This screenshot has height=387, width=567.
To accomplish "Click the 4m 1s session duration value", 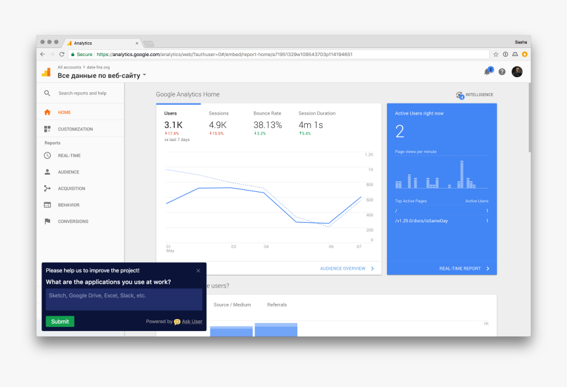I will [x=311, y=125].
